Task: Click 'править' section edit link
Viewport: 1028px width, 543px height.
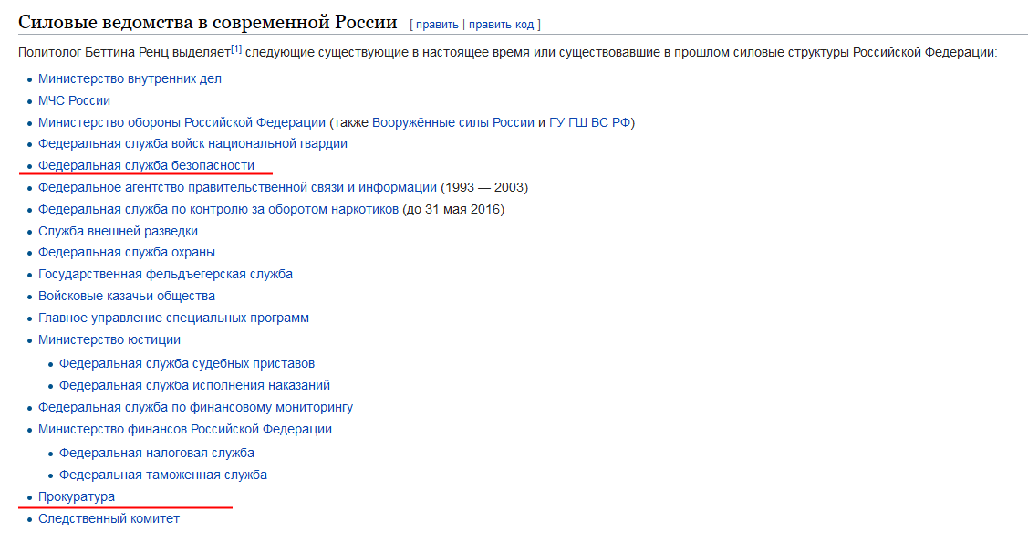Action: click(x=437, y=25)
